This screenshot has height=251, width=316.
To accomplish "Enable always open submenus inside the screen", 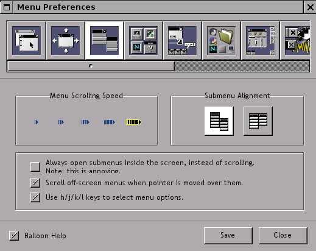I will (35, 167).
